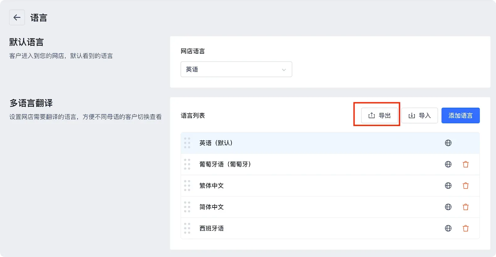Delete the 繁体中文 language
Viewport: 496px width, 257px height.
pos(466,186)
